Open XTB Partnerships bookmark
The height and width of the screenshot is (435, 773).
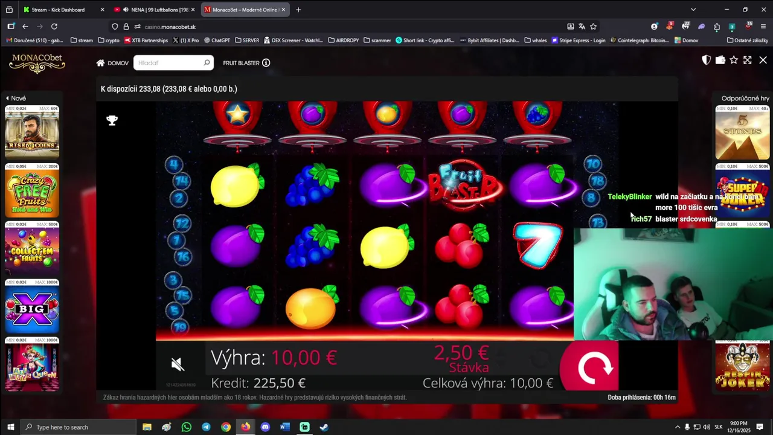coord(146,40)
